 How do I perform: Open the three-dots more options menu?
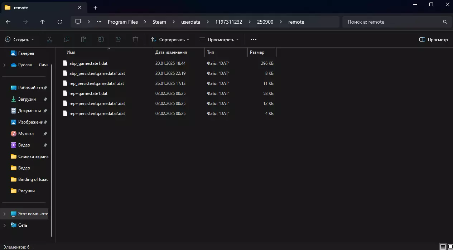coord(254,40)
